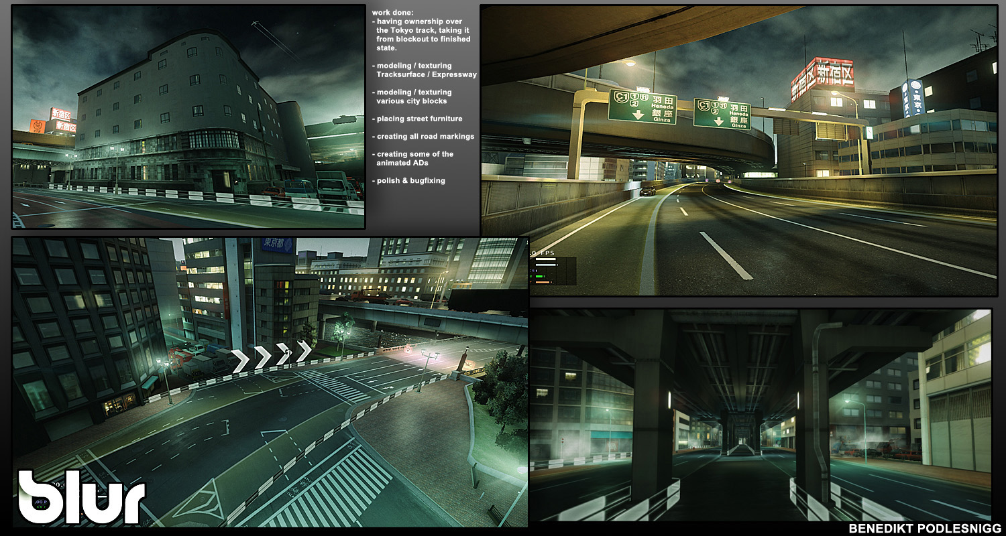This screenshot has width=1006, height=536.
Task: Click the blue vertical sign on right building
Action: click(x=911, y=98)
